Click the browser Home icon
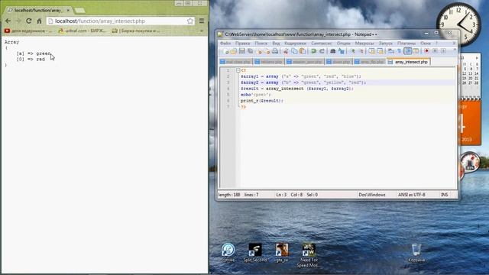The image size is (489, 275). tap(39, 21)
